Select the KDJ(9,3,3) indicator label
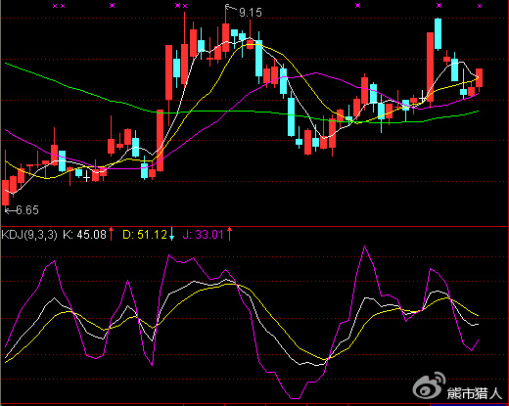509x406 pixels. click(29, 235)
